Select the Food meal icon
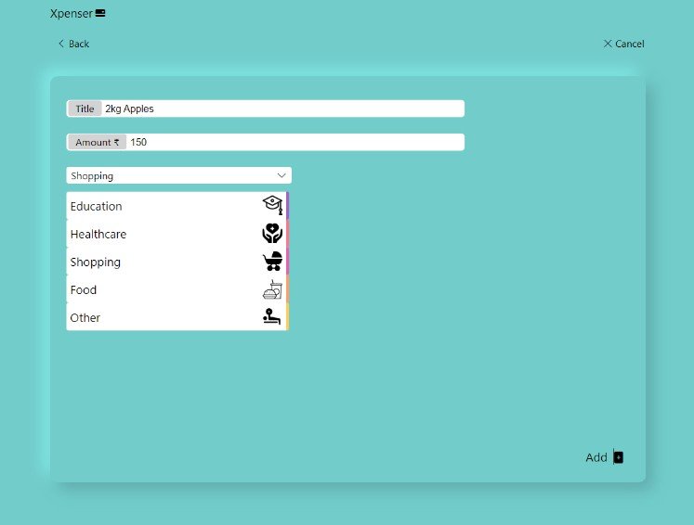The width and height of the screenshot is (694, 525). pos(271,289)
